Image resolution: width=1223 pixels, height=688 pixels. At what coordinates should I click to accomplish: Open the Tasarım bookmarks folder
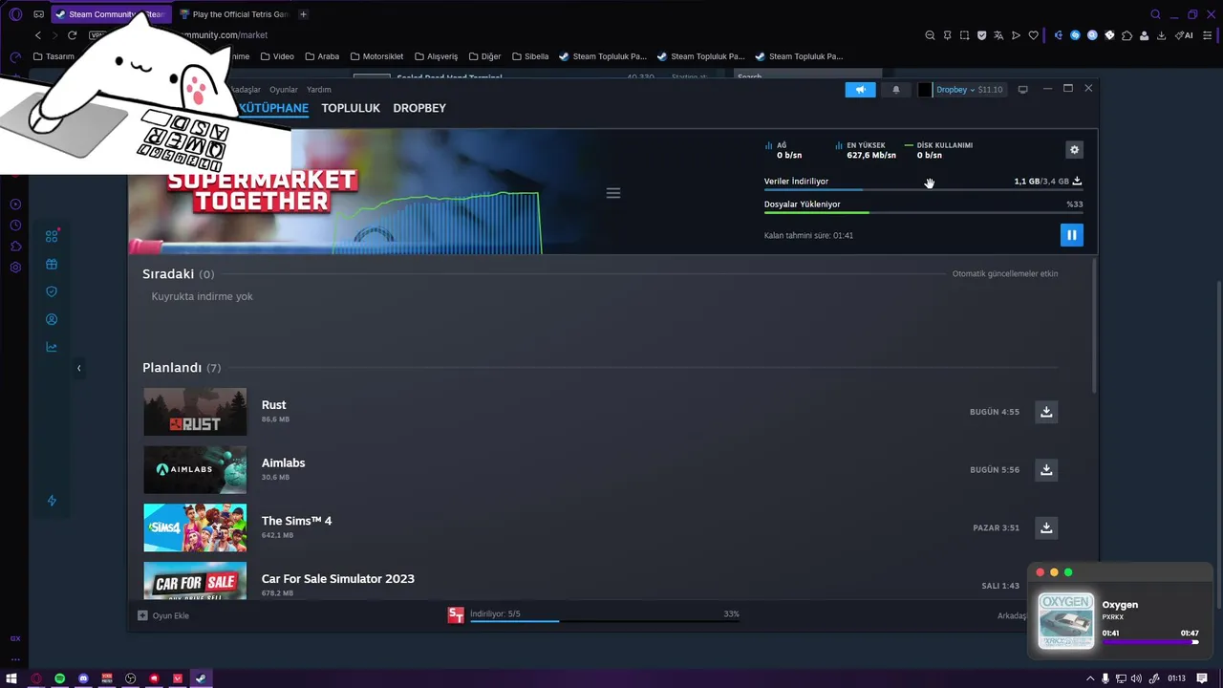(54, 56)
